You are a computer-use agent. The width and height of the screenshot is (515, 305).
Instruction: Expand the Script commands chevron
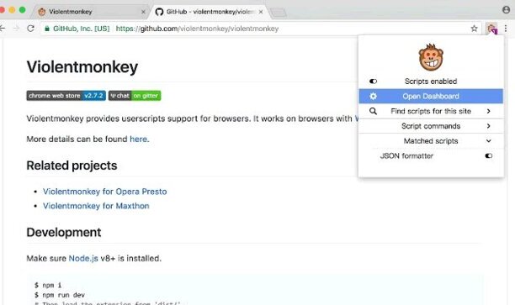tap(489, 126)
